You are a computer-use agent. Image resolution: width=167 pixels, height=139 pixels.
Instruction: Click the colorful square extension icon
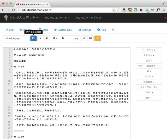pyautogui.click(x=130, y=10)
